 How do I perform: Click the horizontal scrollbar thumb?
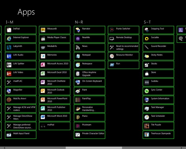[x=94, y=148]
